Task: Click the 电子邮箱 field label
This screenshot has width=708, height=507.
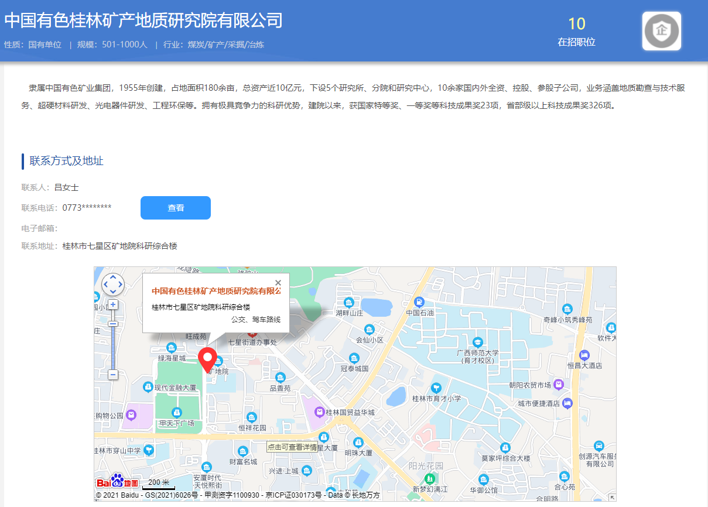Action: pyautogui.click(x=39, y=228)
